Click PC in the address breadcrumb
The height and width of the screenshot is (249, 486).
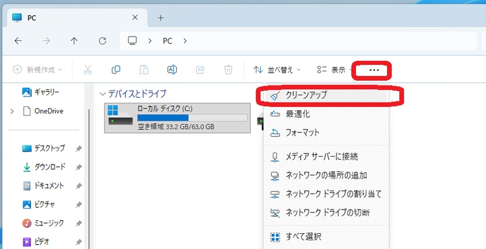coord(168,41)
